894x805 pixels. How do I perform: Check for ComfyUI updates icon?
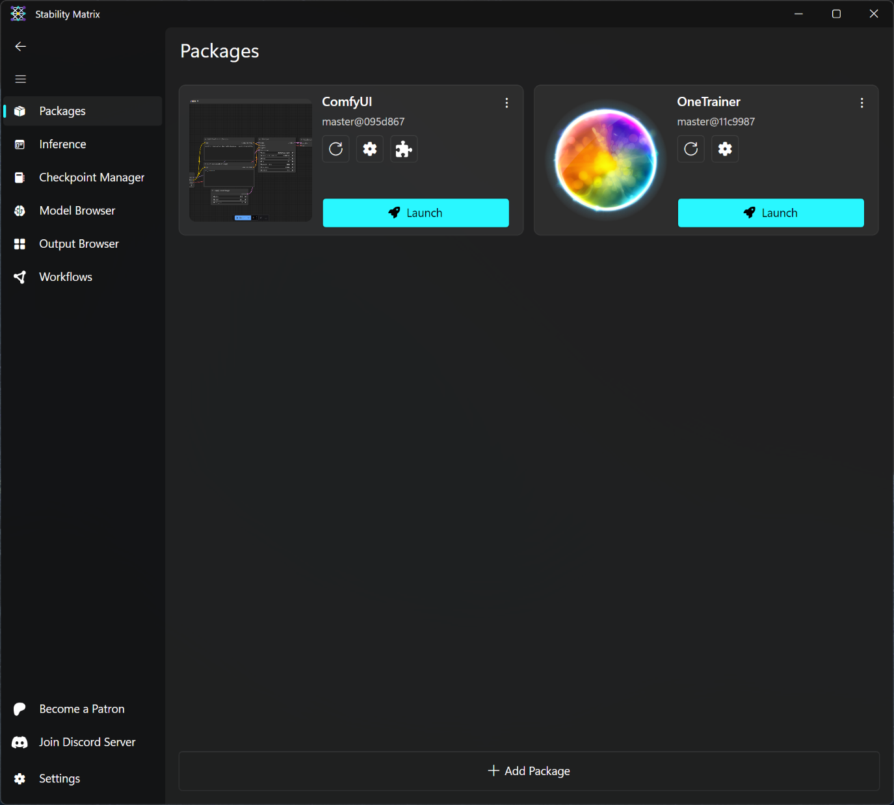click(336, 149)
